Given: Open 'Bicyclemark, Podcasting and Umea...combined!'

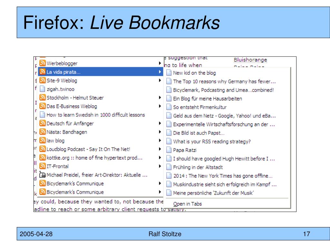Looking at the screenshot, I should (x=223, y=90).
